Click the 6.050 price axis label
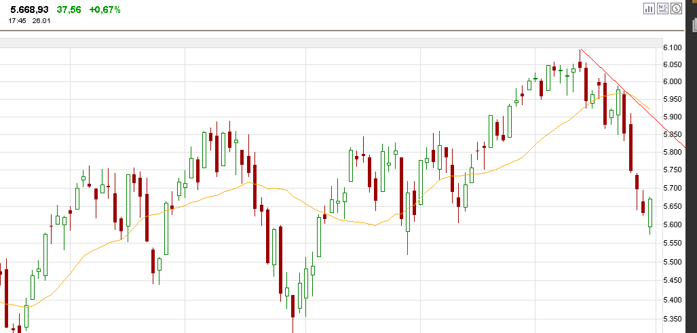 [x=672, y=65]
